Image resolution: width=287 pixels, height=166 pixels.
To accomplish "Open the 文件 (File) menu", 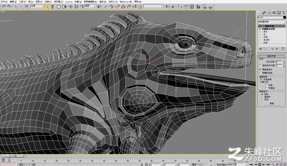I will (4, 2).
